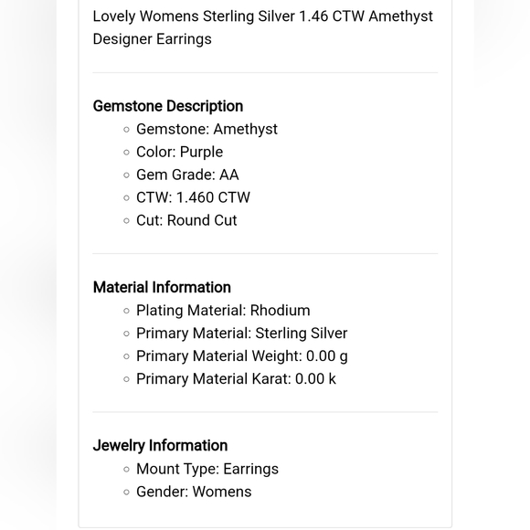Click the Jewelry Information heading
The width and height of the screenshot is (530, 530).
(x=160, y=446)
